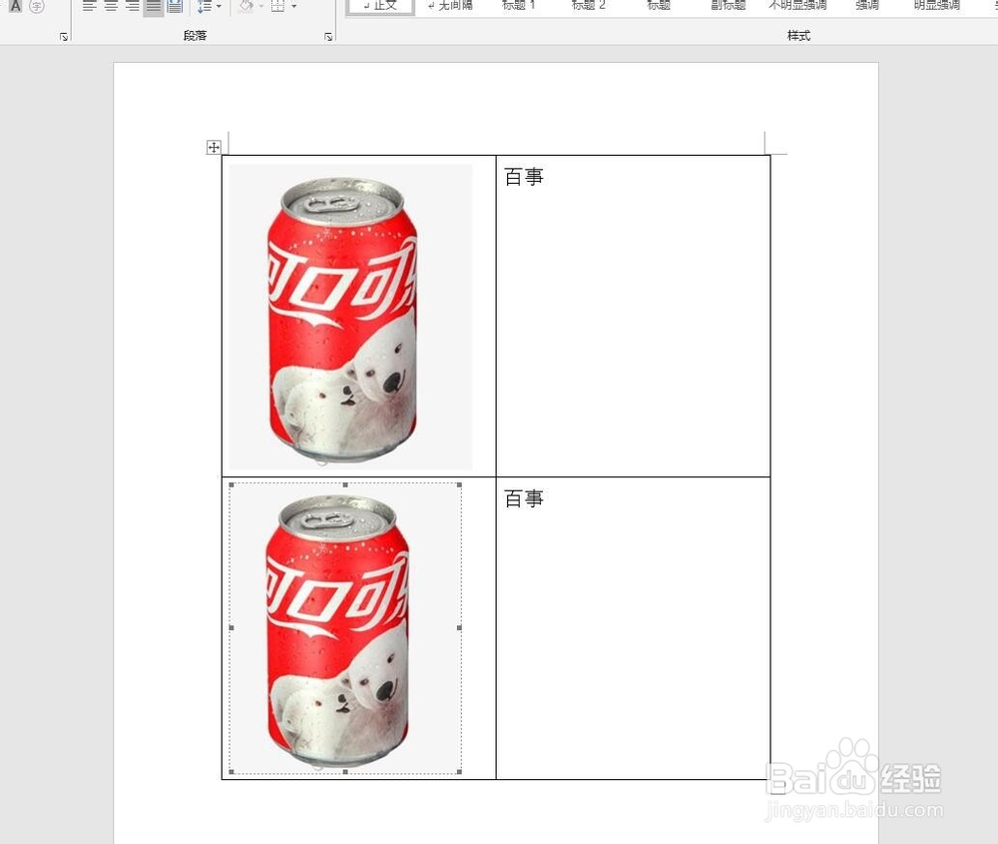Screen dimensions: 998x844
Task: Open the line spacing dropdown arrow
Action: 219,6
